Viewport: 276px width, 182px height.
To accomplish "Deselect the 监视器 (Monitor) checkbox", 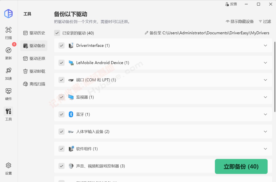I will click(62, 97).
